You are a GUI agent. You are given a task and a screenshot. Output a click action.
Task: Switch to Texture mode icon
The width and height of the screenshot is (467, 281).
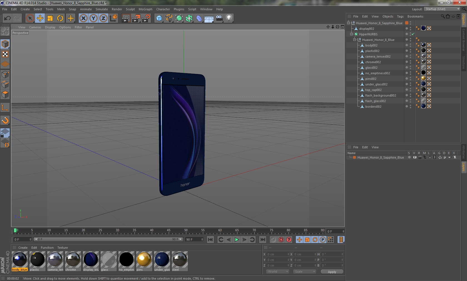[x=5, y=54]
